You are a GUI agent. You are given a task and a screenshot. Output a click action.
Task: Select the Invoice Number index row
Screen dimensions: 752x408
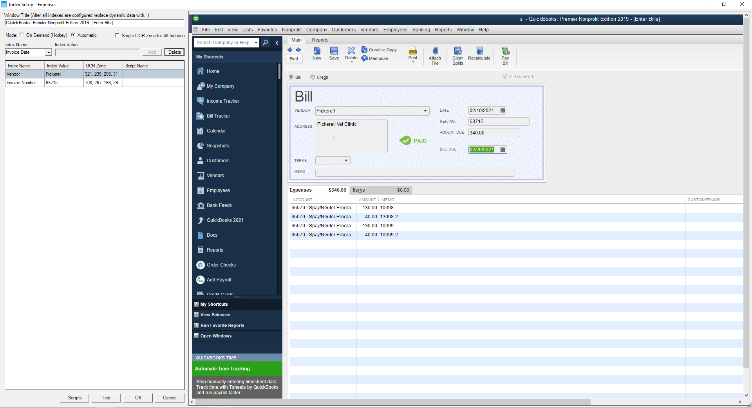[x=94, y=83]
